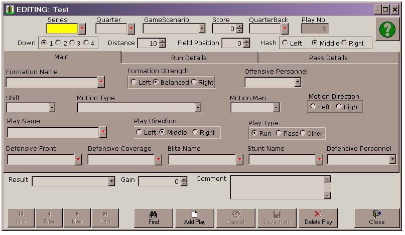The width and height of the screenshot is (405, 235).
Task: Open the red Formation Name dropdown arrow
Action: click(101, 82)
